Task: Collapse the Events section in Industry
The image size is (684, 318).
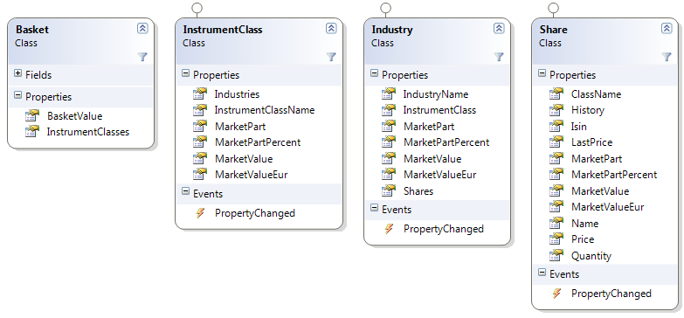Action: pos(374,208)
